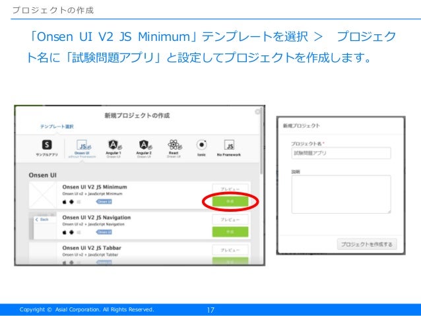Click the Android platform icon on Navigation template
This screenshot has height=316, width=421.
point(71,232)
